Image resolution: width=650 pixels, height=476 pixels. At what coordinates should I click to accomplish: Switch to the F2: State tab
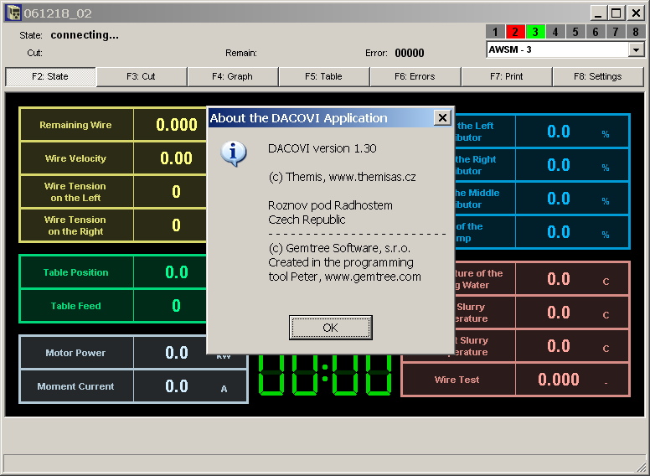[x=50, y=76]
